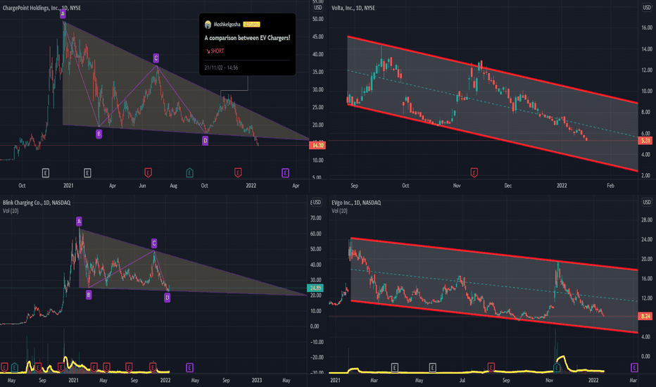
Task: Select pattern point A label in ChargePoint chart
Action: 63,14
